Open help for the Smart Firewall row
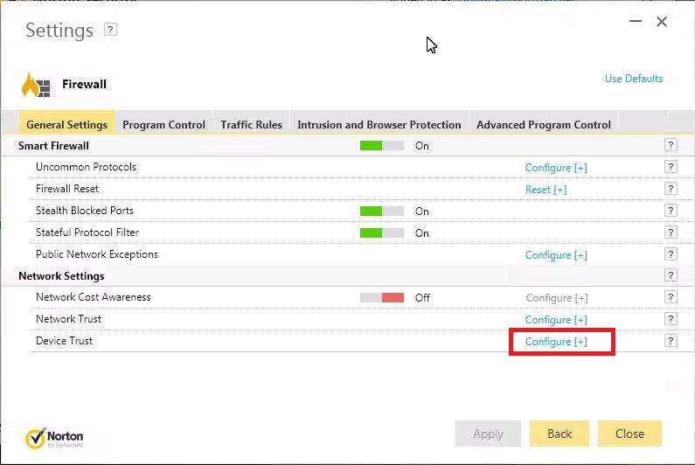This screenshot has height=465, width=695. pos(671,145)
